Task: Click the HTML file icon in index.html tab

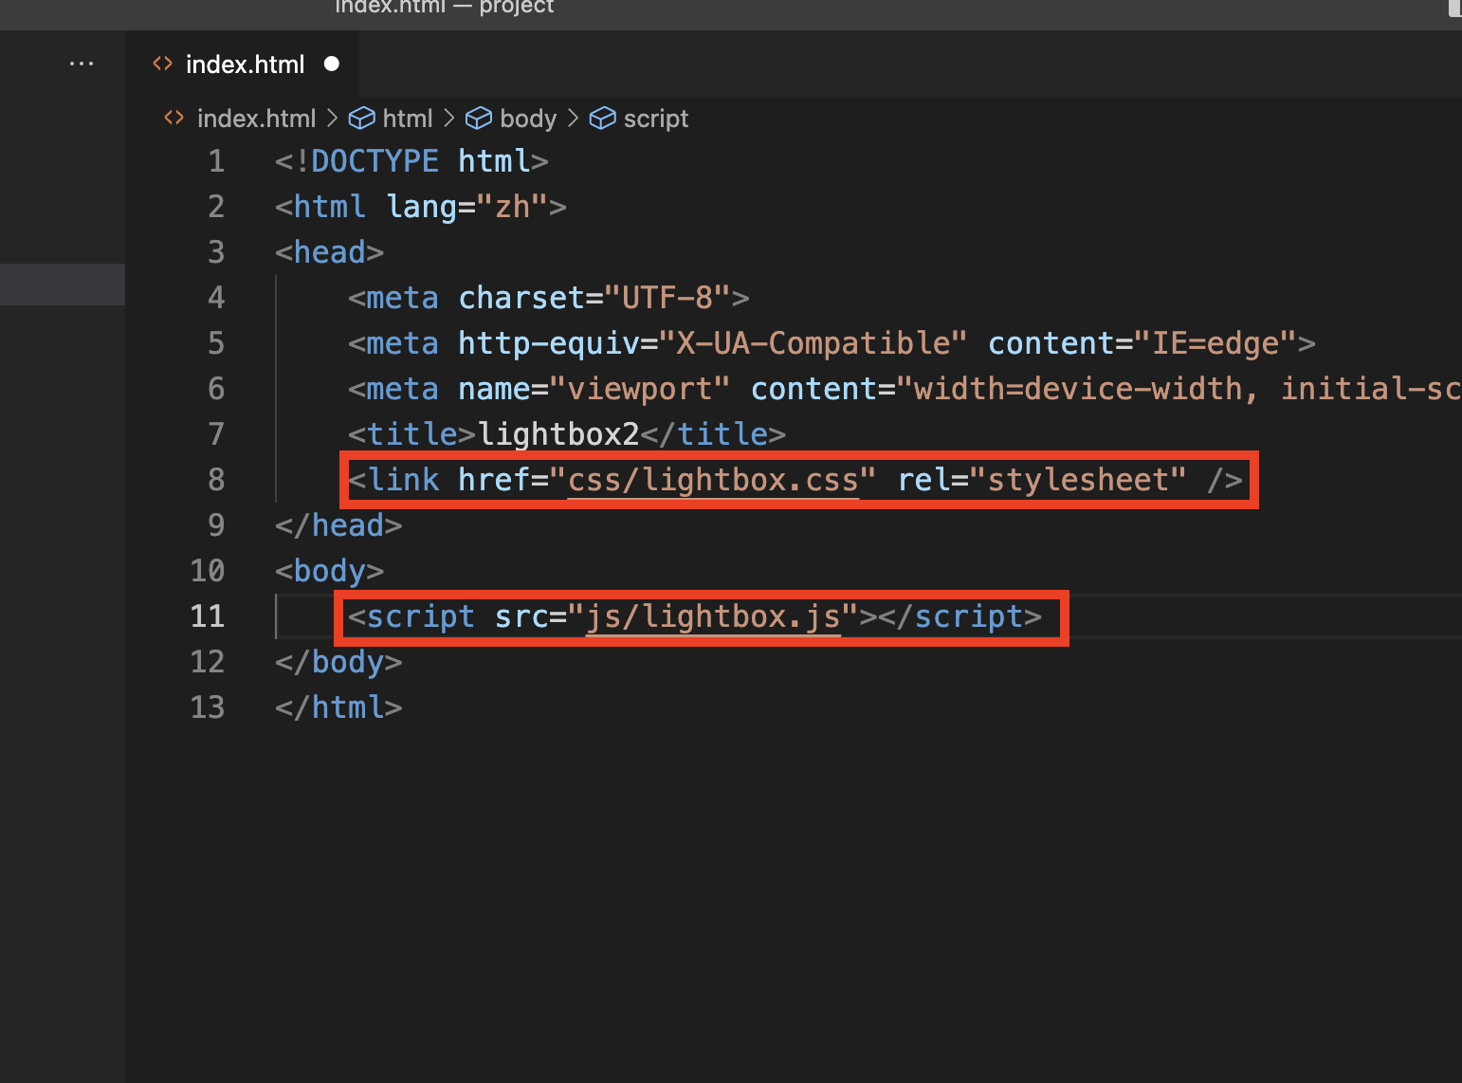Action: point(163,64)
